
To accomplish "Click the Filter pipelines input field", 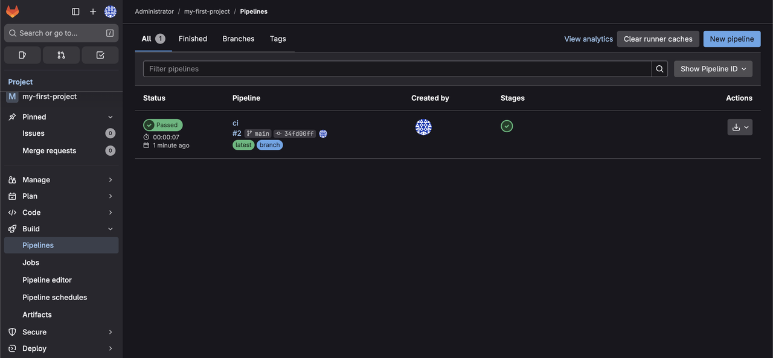I will click(x=397, y=69).
